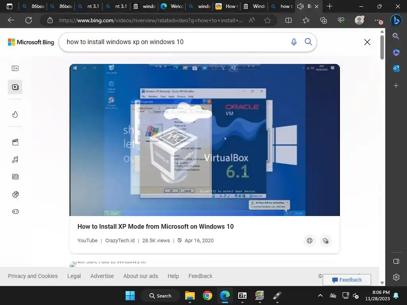Screen dimensions: 407x305
Task: Toggle split screen icon in Edge toolbar
Action: click(289, 20)
